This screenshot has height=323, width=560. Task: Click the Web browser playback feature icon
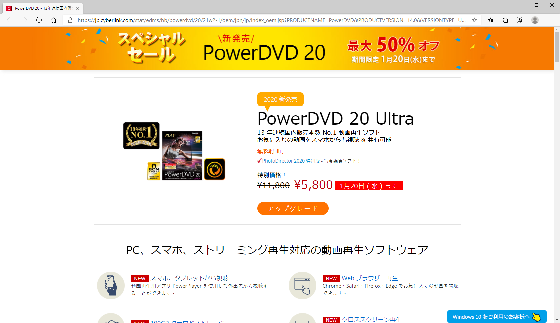[302, 285]
